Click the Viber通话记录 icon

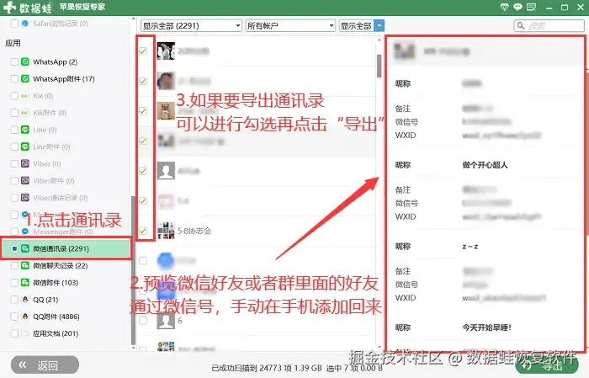(24, 197)
